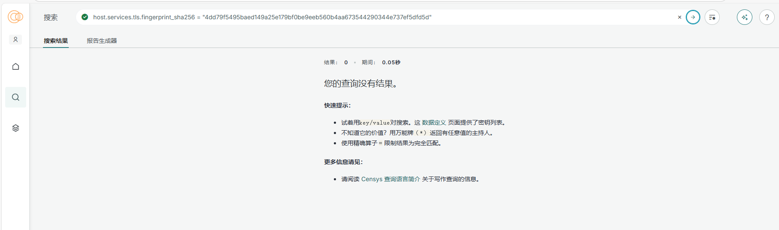Switch to the 报告生成器 tab

(x=102, y=41)
